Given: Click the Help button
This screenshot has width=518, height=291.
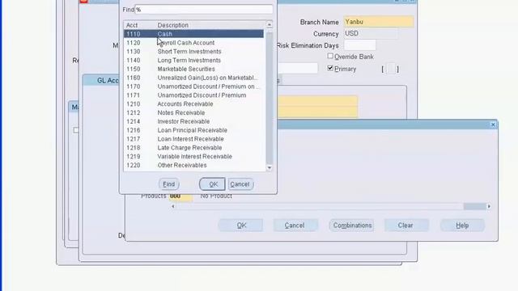Looking at the screenshot, I should click(462, 226).
